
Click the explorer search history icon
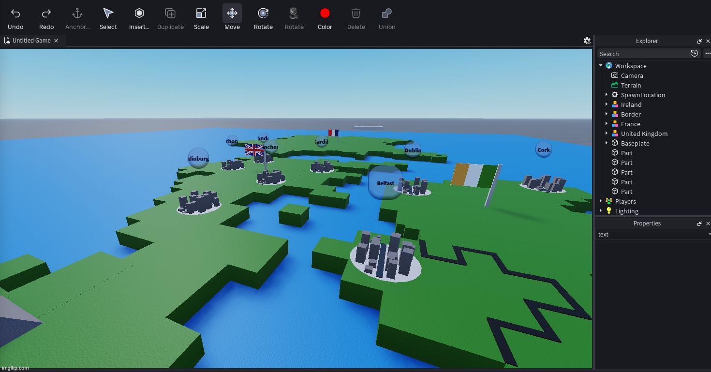pyautogui.click(x=695, y=54)
